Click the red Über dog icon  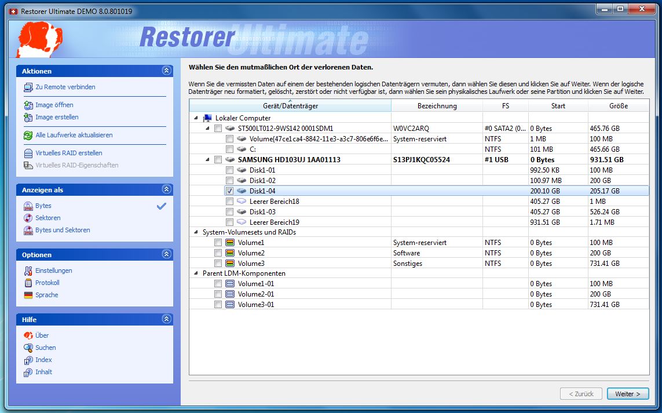(x=28, y=335)
